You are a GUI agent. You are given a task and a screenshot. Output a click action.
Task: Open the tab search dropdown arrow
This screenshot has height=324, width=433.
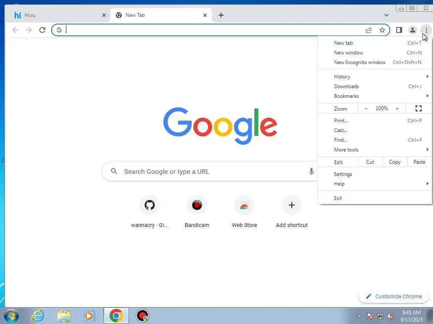[x=386, y=15]
